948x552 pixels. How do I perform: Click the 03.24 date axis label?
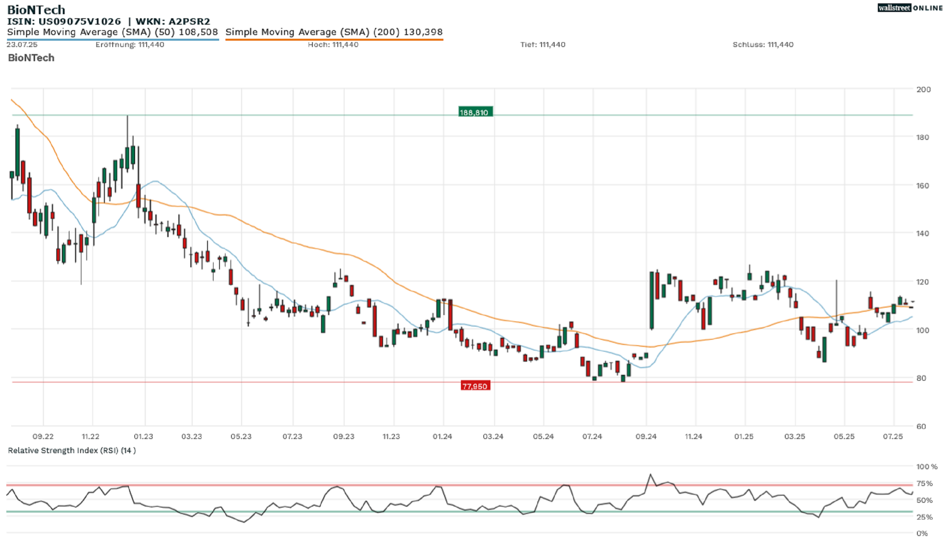pyautogui.click(x=493, y=436)
